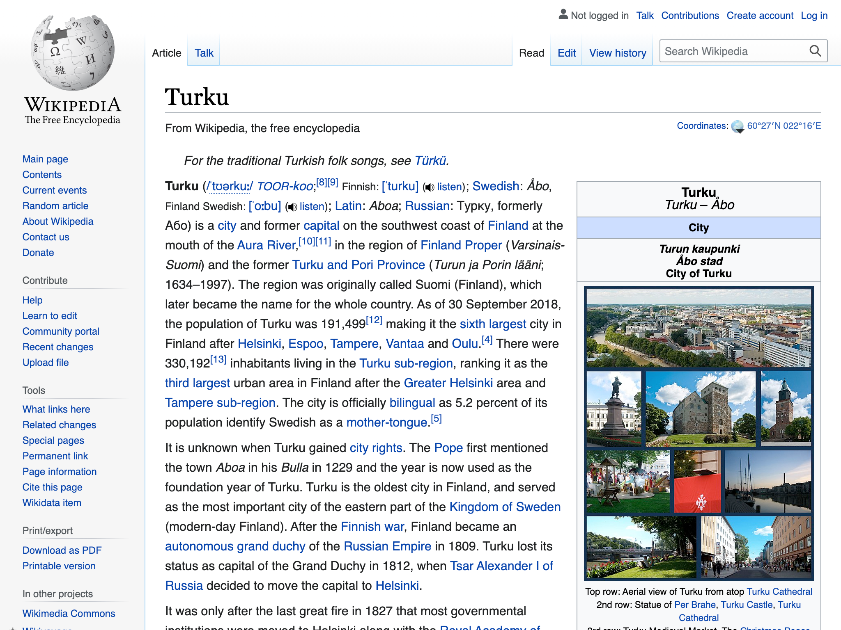Open the Russian Empire link
The width and height of the screenshot is (841, 630).
click(387, 546)
